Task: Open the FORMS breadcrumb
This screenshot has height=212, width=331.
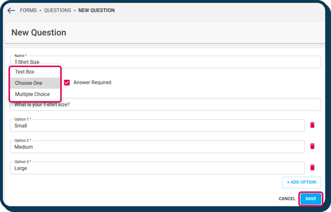Action: [x=28, y=10]
